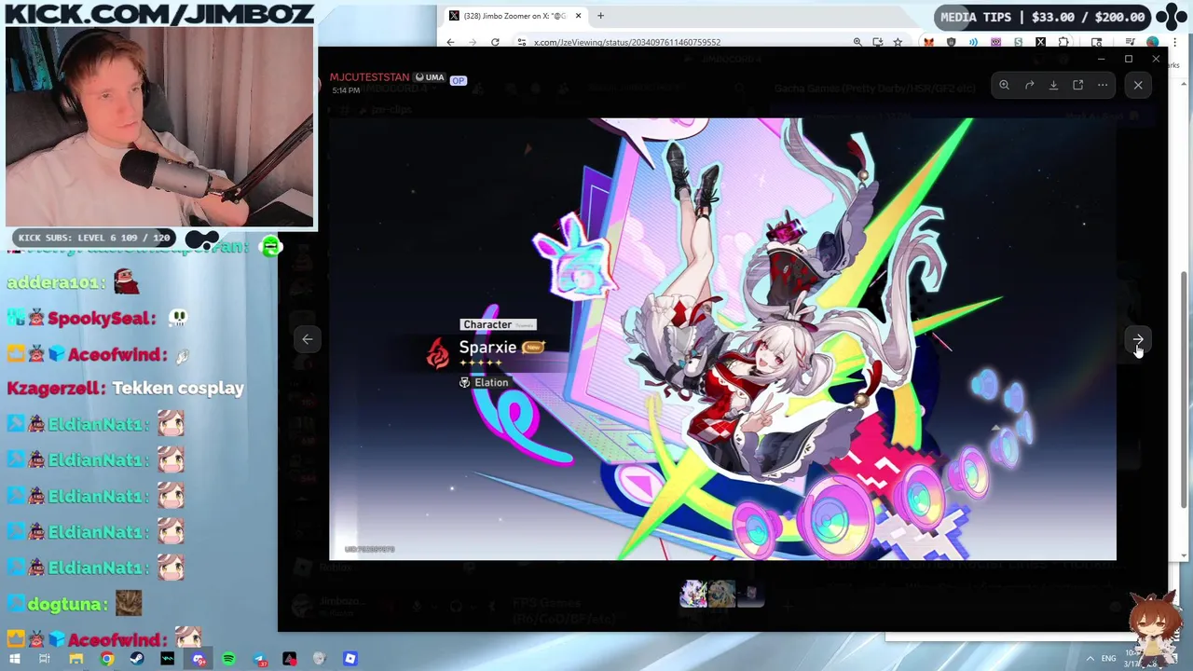The image size is (1193, 671).
Task: Open the side panel search icon in Chrome
Action: click(x=1096, y=42)
